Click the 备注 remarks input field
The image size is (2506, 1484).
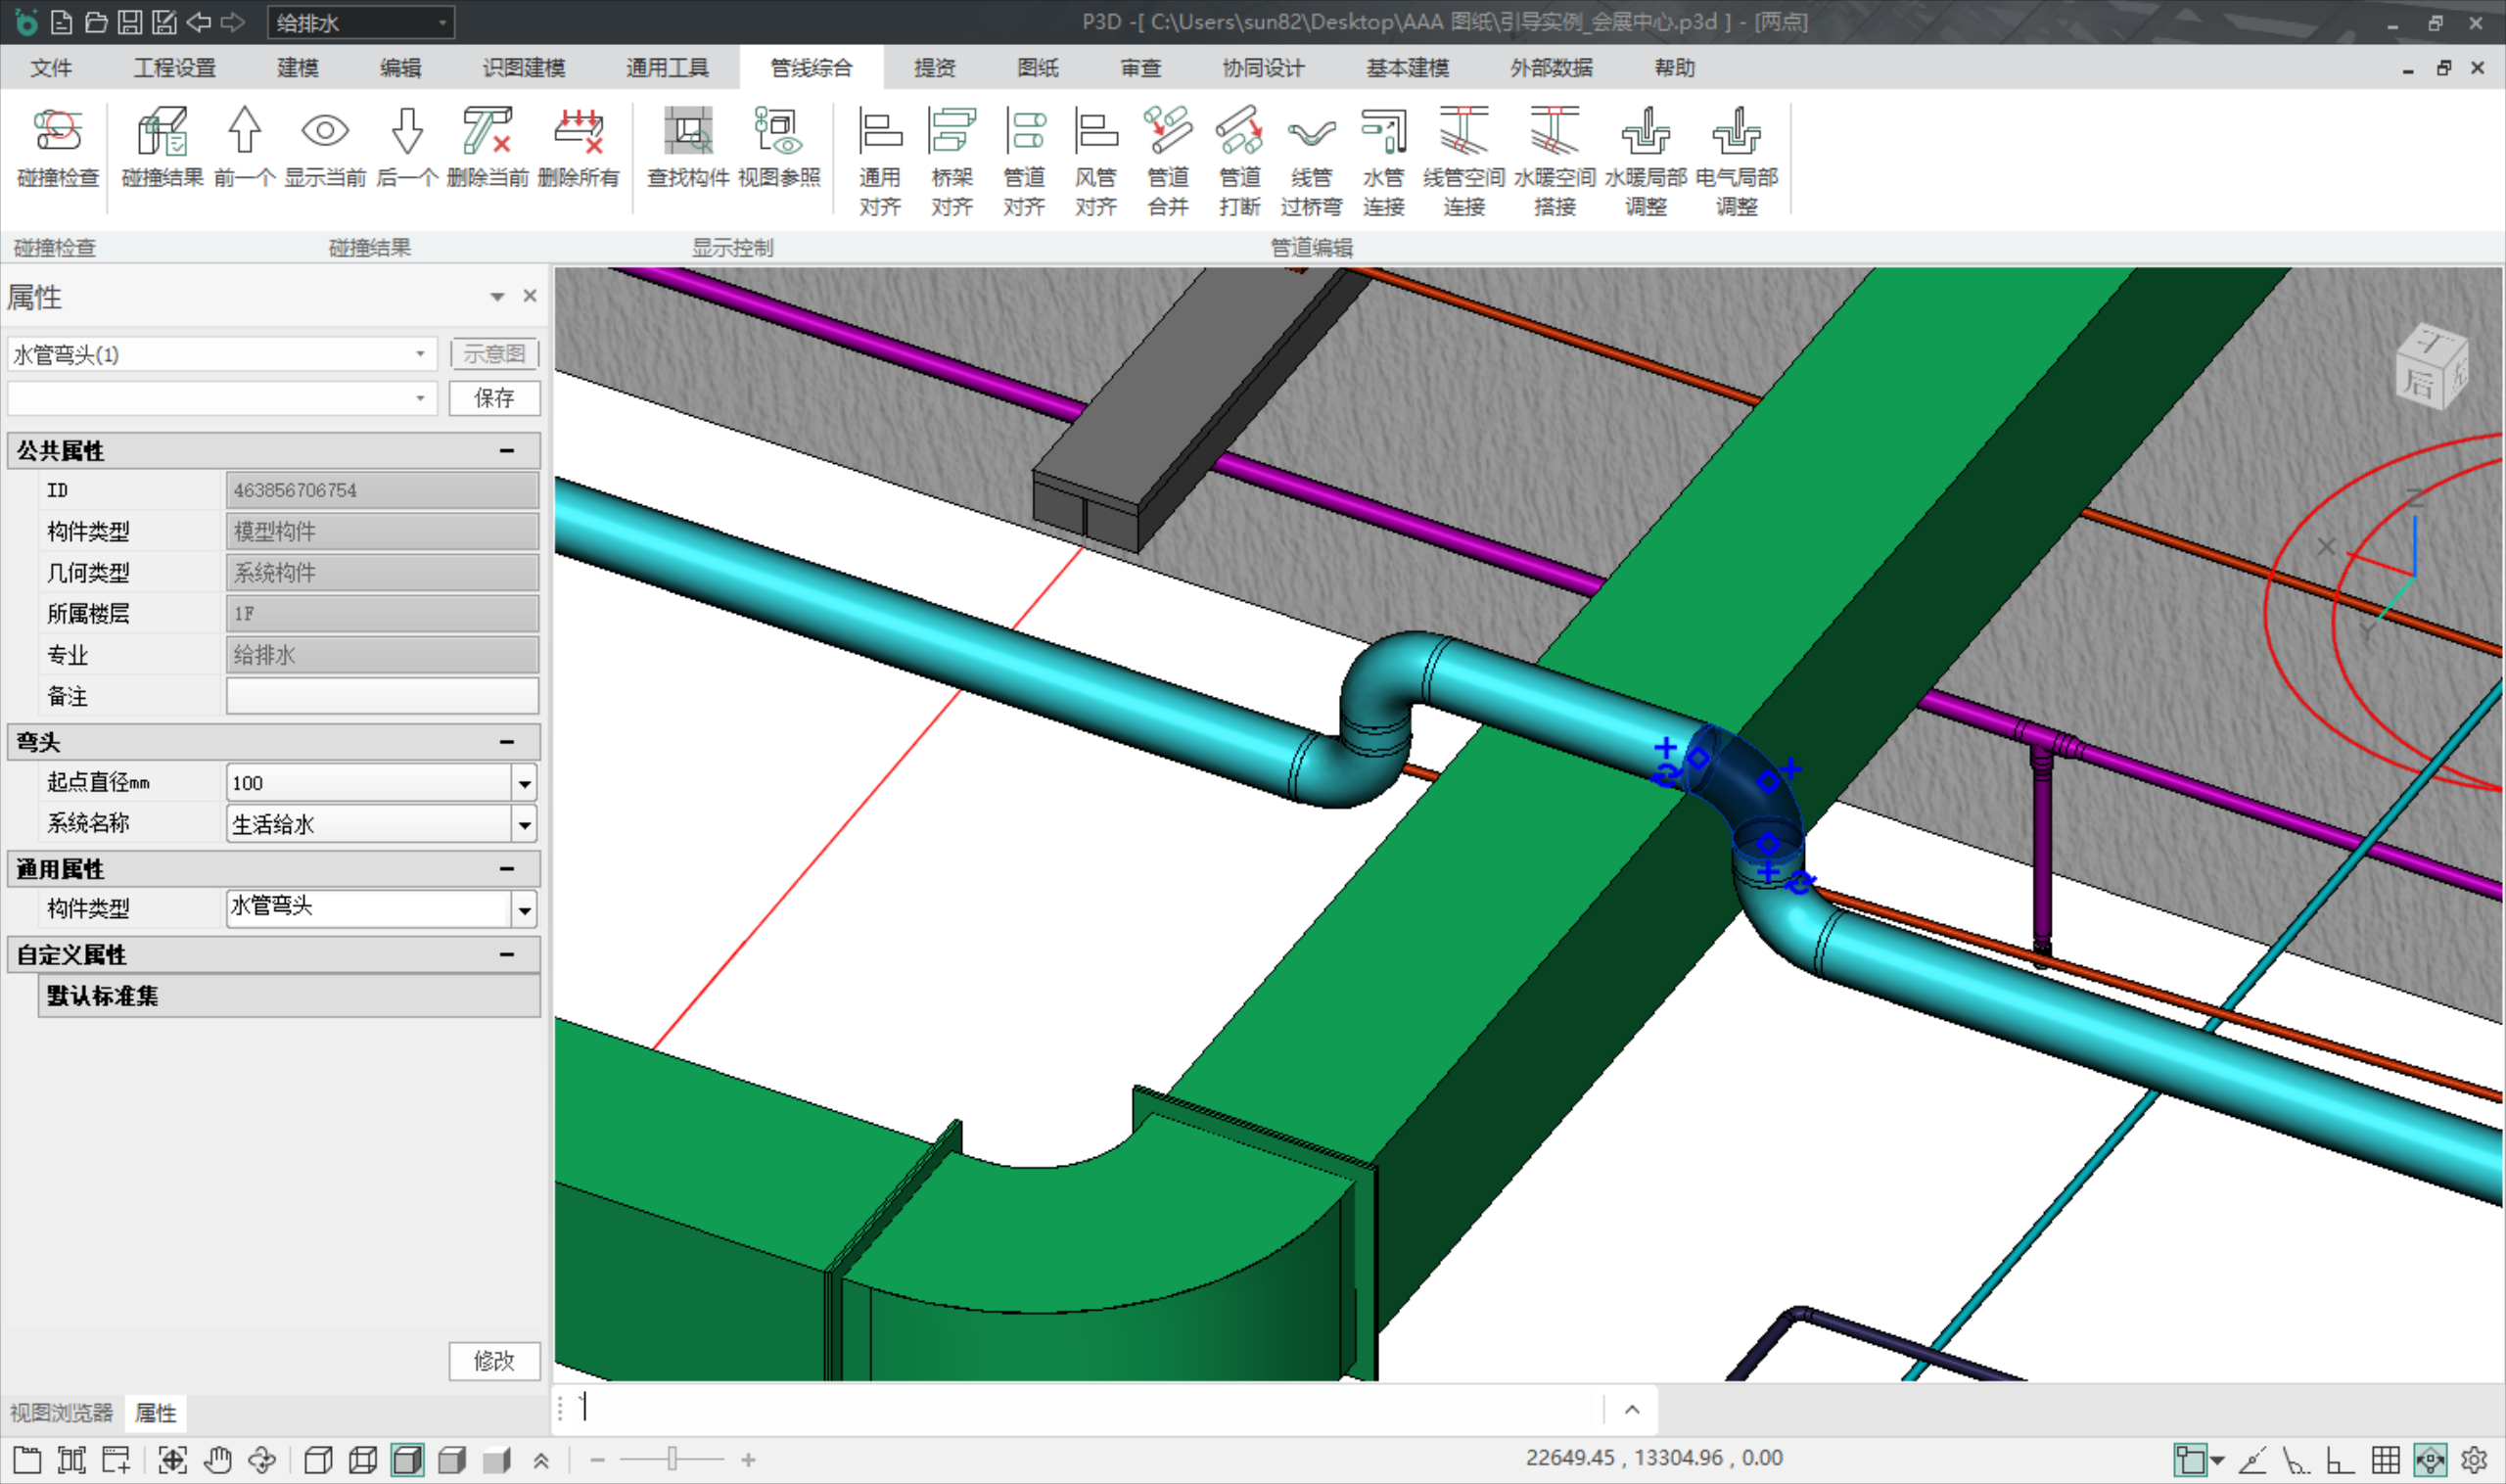coord(381,696)
